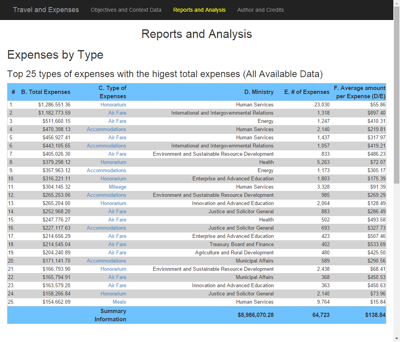Click the summary total $8,986,070.28 cell
This screenshot has height=342, width=400.
(256, 315)
